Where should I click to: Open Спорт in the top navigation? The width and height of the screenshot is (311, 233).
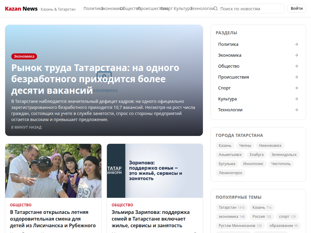click(166, 8)
